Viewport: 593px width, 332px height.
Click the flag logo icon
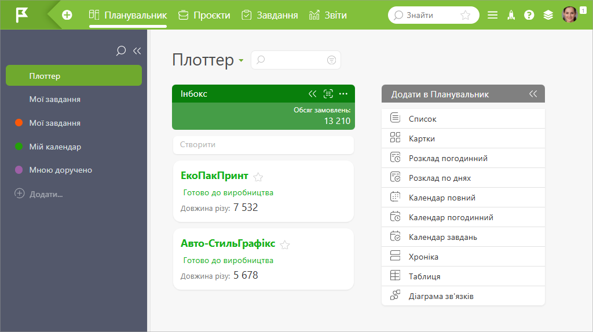tap(21, 15)
